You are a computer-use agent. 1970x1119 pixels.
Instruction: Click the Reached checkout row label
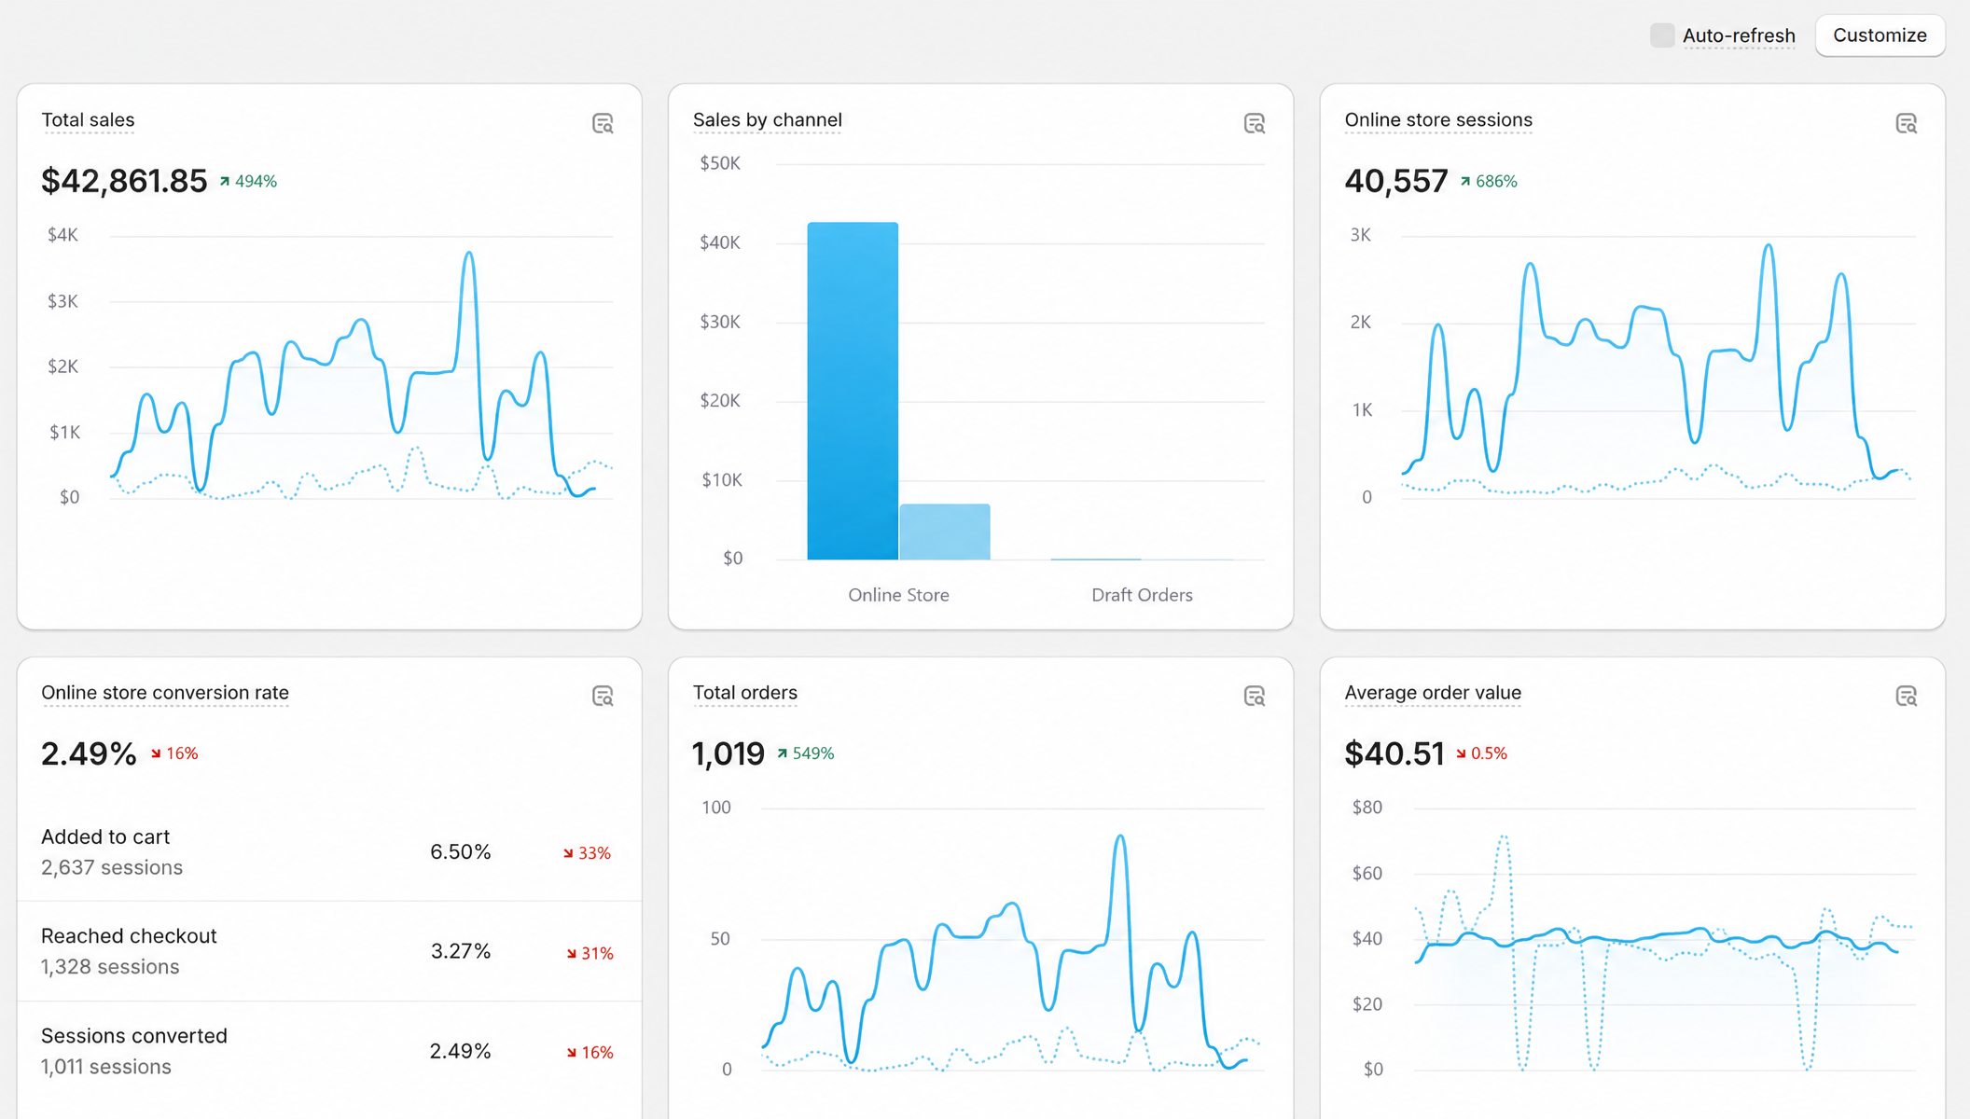coord(129,936)
